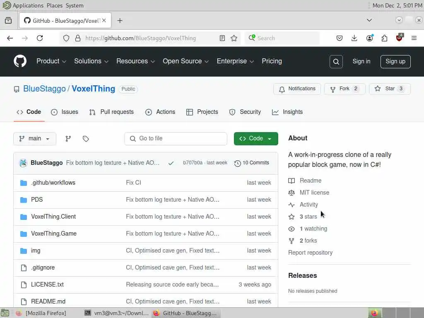Screen dimensions: 424x318
Task: Open the extensions puzzle icon
Action: [x=384, y=38]
